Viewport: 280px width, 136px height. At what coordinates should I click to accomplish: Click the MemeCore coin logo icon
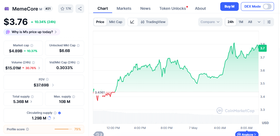click(7, 9)
